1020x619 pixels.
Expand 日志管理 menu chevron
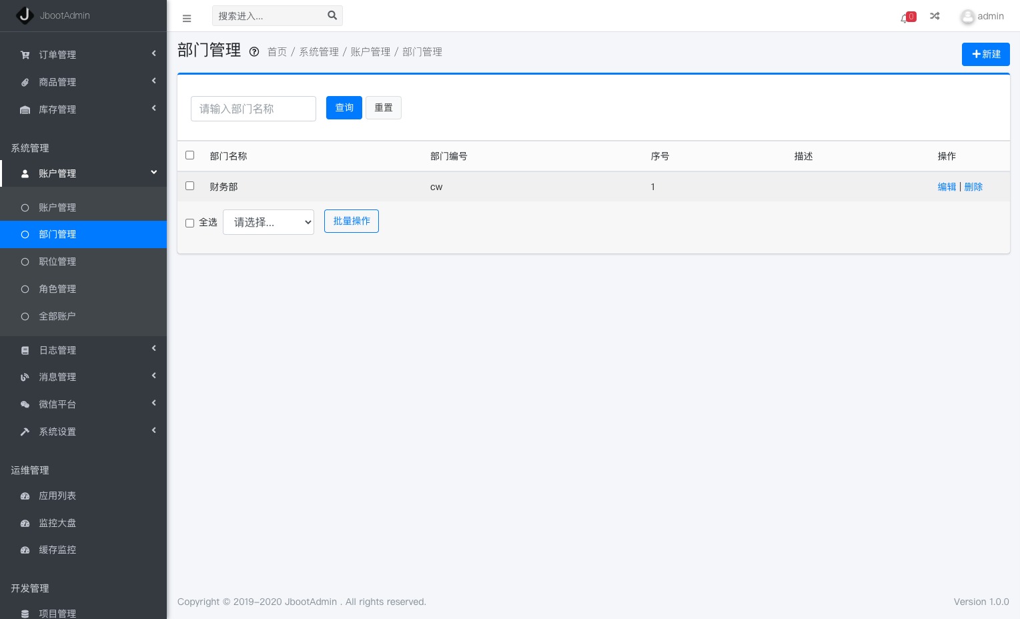153,348
